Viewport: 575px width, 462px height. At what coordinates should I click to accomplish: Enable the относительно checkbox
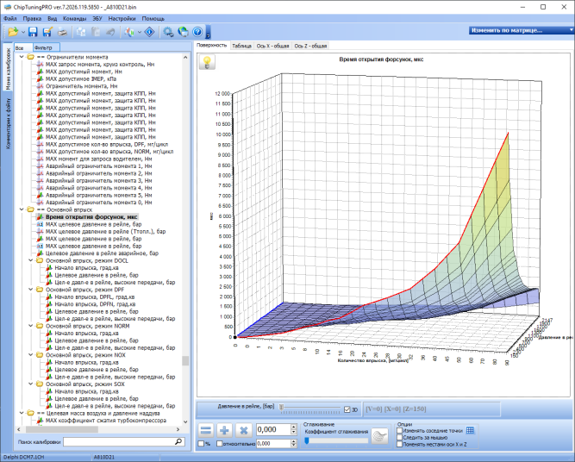click(220, 444)
